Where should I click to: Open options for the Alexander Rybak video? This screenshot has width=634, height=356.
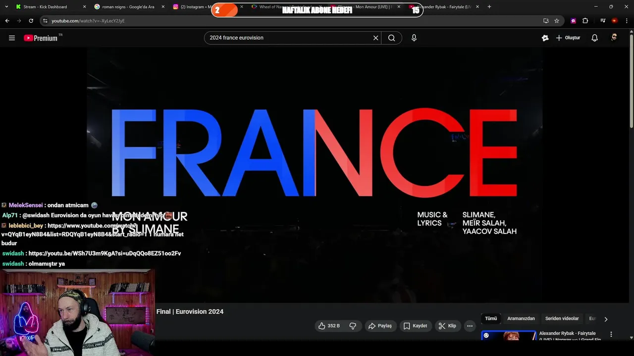pyautogui.click(x=611, y=335)
